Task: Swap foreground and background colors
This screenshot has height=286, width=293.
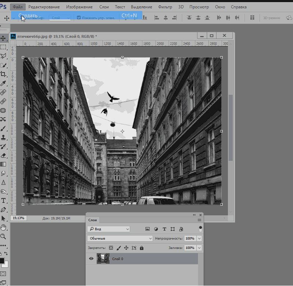Action: tap(6, 253)
